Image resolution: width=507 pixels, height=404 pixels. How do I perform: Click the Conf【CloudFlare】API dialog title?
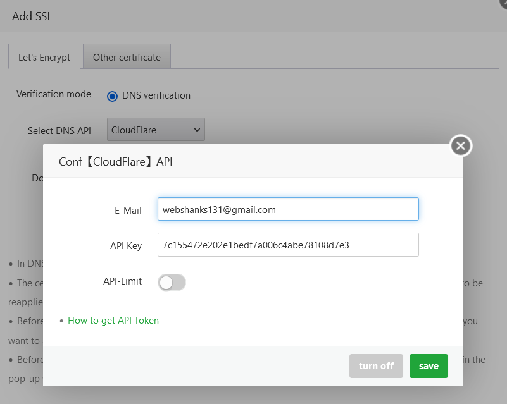(x=115, y=161)
